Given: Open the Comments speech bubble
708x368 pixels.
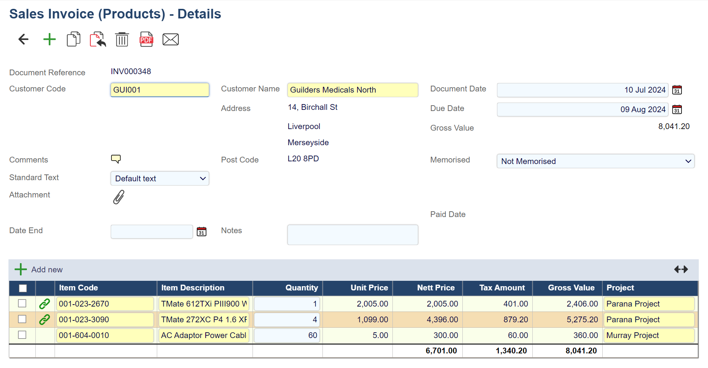Looking at the screenshot, I should click(116, 159).
